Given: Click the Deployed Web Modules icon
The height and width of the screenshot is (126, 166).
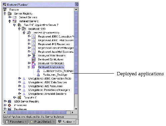Looking at the screenshot, I should pyautogui.click(x=34, y=55).
